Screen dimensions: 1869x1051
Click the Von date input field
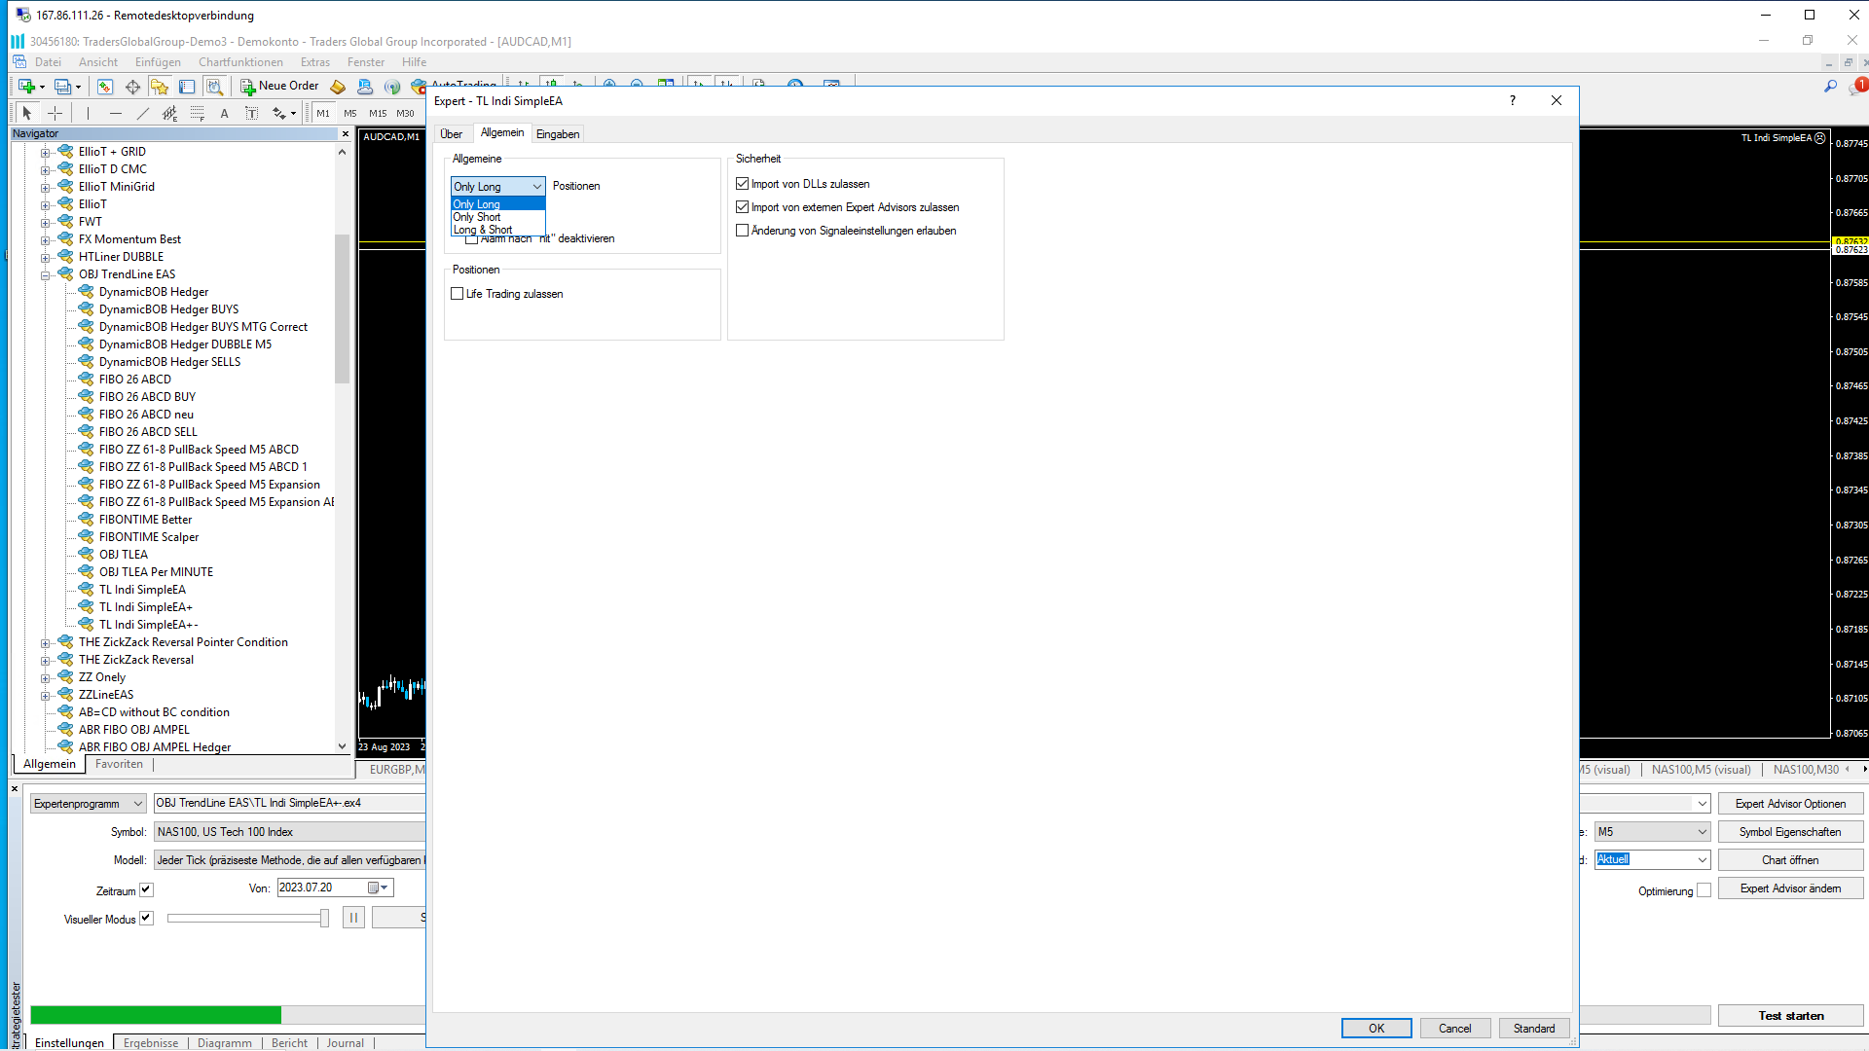(335, 888)
